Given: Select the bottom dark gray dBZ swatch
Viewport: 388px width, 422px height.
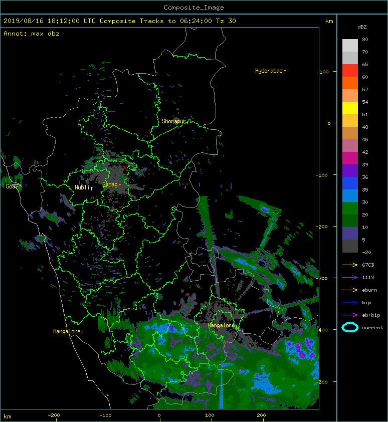Looking at the screenshot, I should (350, 246).
